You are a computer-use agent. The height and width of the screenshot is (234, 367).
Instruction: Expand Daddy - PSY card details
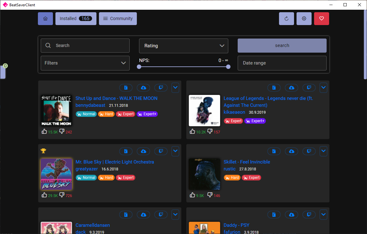323,215
